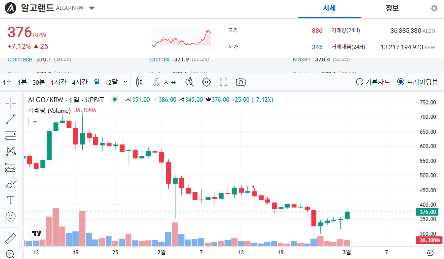
Task: Click the indicator templates flash icon
Action: (189, 82)
